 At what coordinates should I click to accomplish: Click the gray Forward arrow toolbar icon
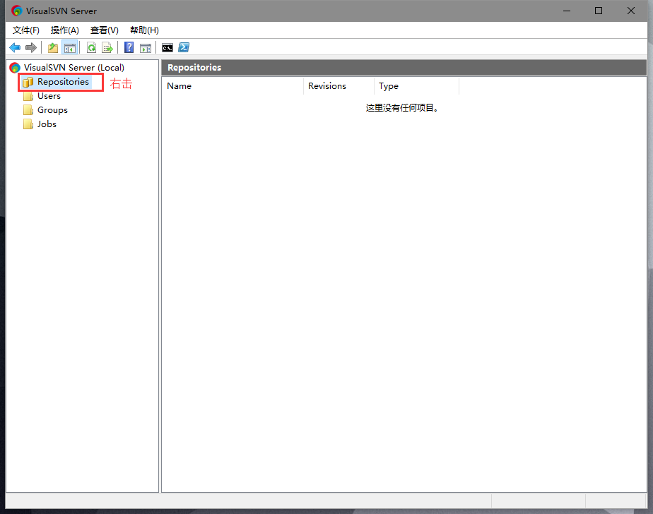click(31, 48)
